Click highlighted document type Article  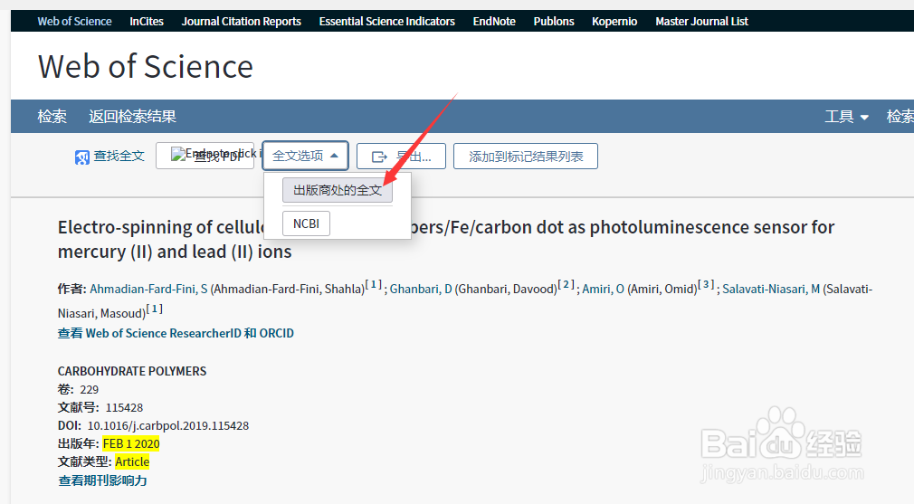pos(132,462)
